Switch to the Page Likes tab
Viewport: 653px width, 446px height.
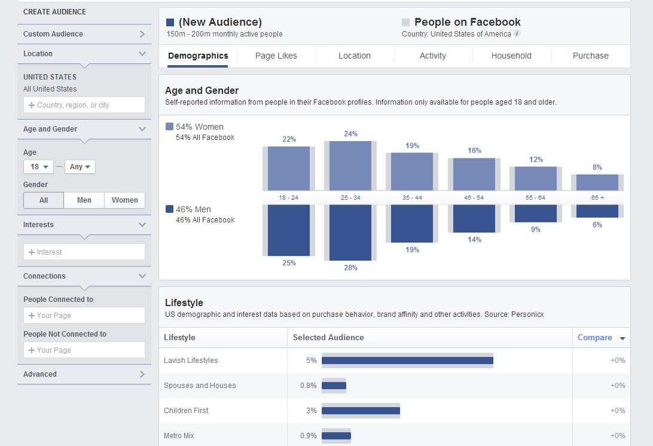click(276, 56)
